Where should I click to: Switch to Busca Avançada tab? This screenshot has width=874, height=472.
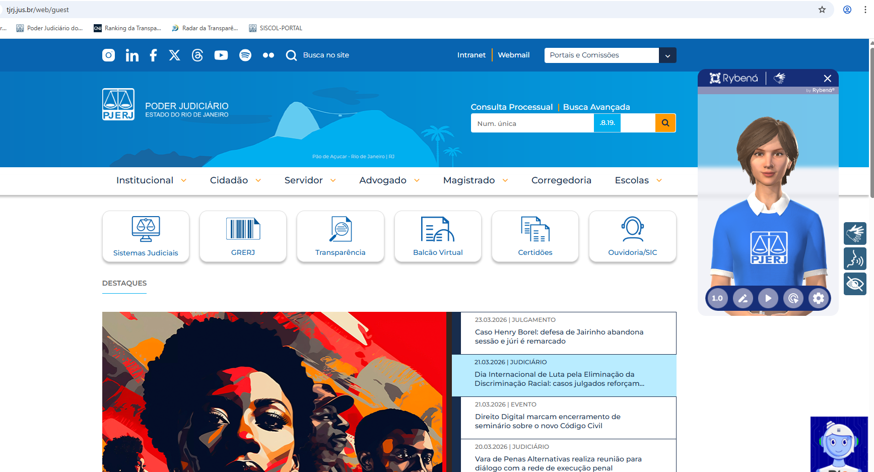tap(596, 107)
